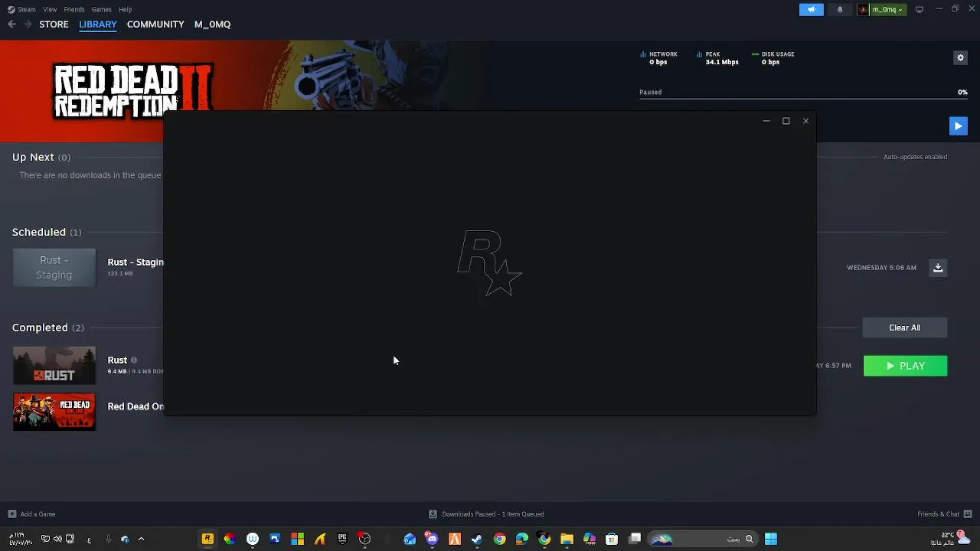Switch to the COMMUNITY tab
The width and height of the screenshot is (980, 551).
(x=155, y=24)
